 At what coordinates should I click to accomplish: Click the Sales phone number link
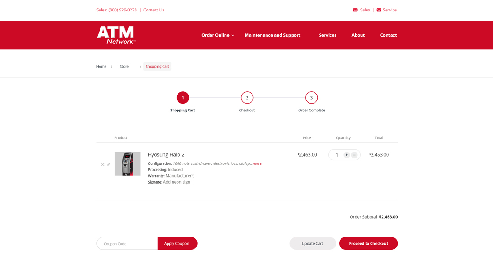tap(117, 10)
